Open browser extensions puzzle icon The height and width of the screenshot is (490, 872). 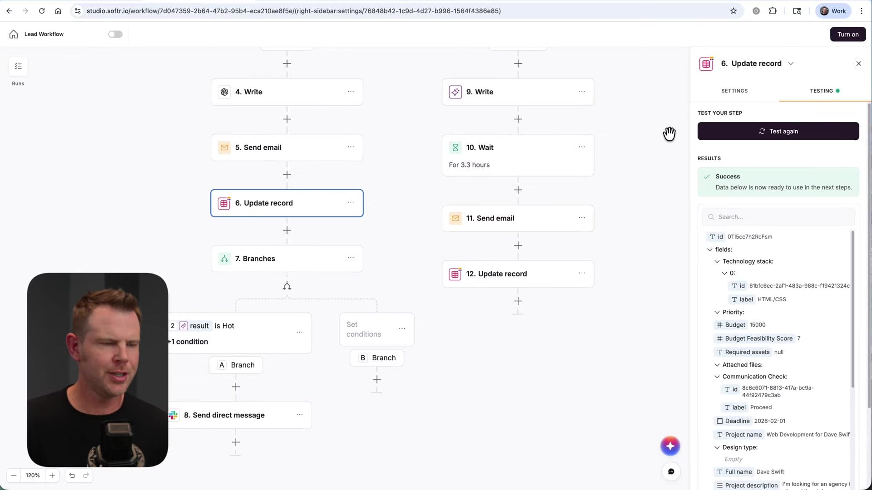773,11
